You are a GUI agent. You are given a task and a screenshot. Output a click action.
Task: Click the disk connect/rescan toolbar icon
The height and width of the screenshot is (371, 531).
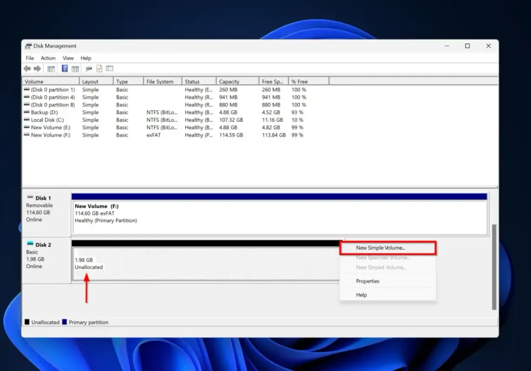click(x=89, y=69)
